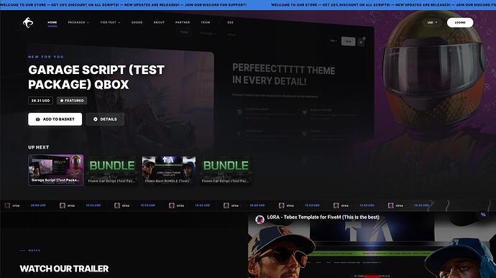Click the YouTube channel avatar on video
This screenshot has height=278, width=496.
[x=260, y=219]
